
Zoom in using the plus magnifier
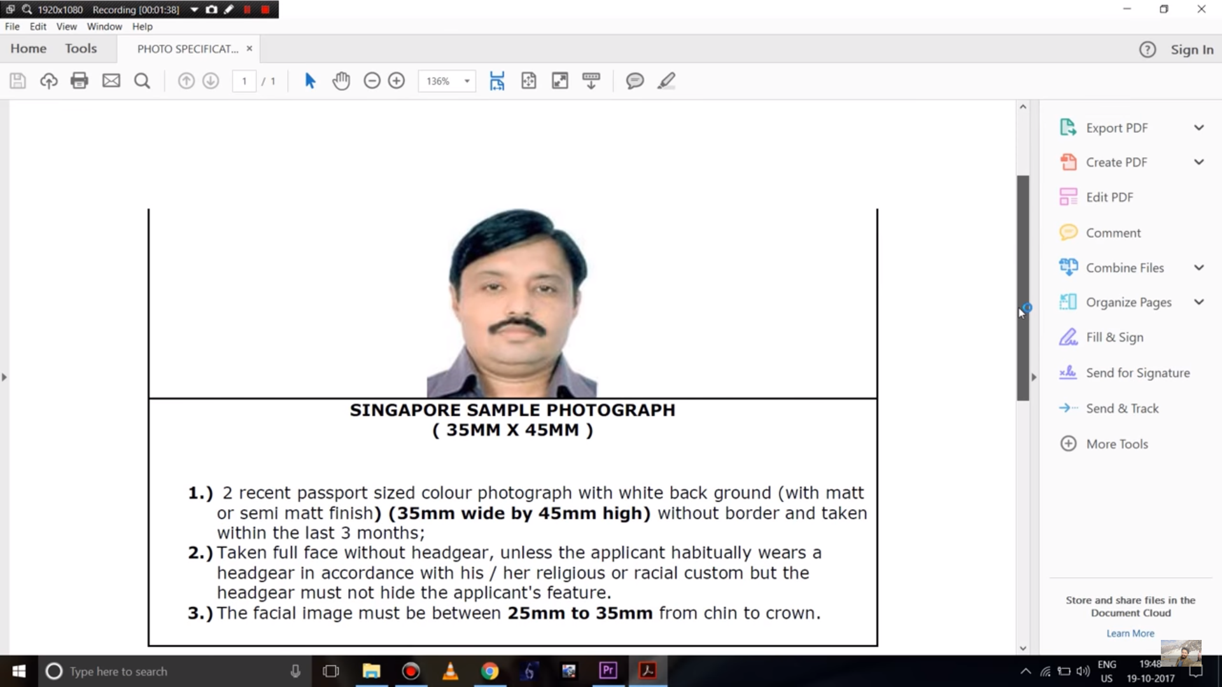point(397,81)
